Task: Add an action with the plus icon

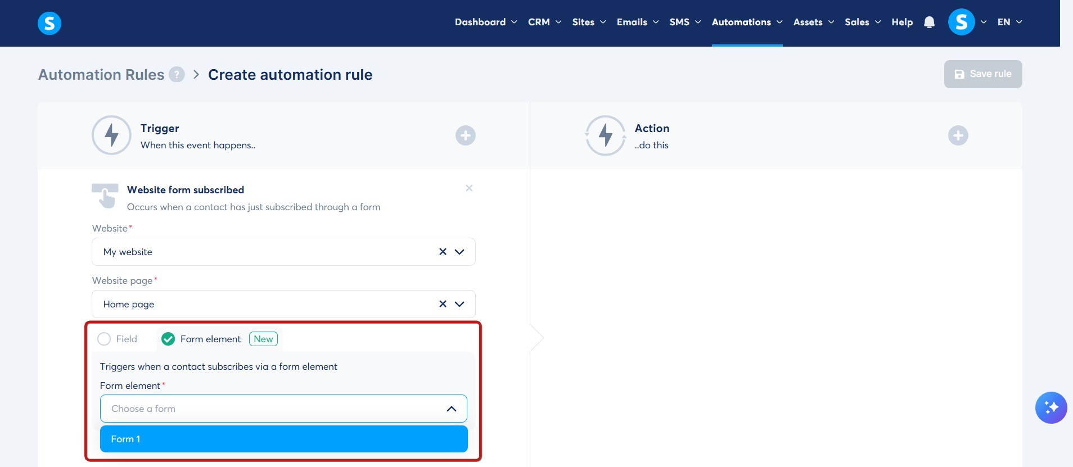Action: point(958,135)
